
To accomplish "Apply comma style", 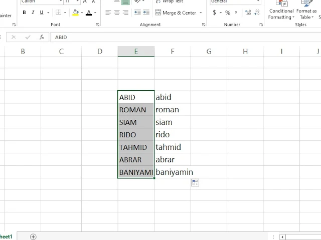I will (x=236, y=13).
